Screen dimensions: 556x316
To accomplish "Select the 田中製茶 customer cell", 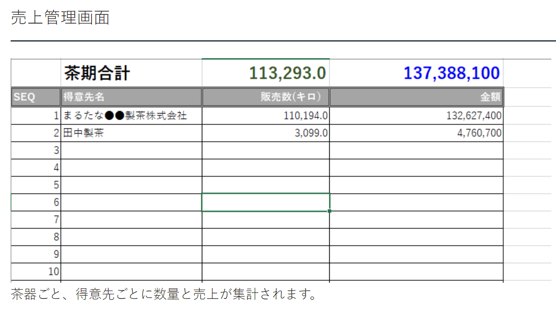I will (x=131, y=134).
